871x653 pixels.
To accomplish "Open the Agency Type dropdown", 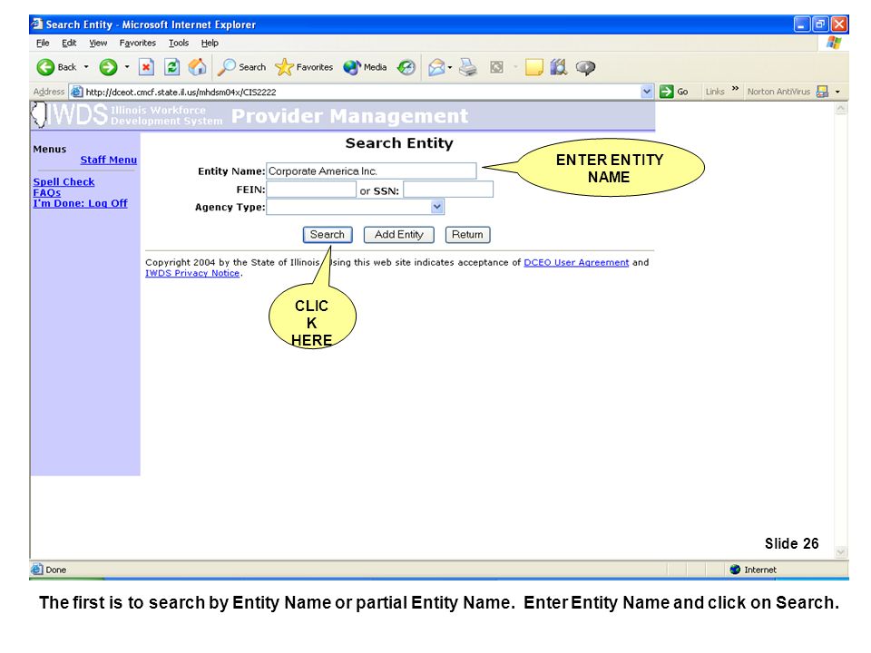I will point(437,207).
